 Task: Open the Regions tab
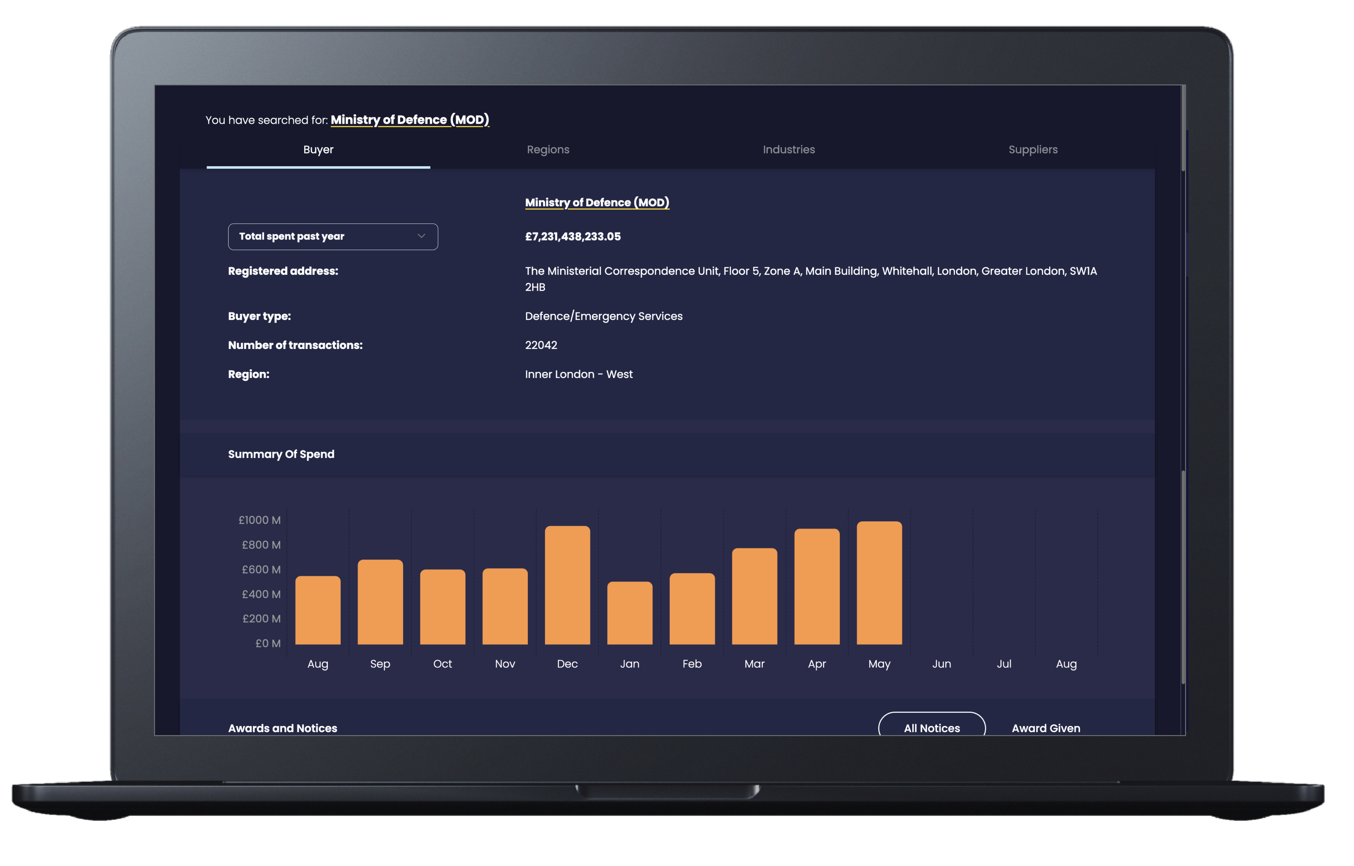pos(548,149)
